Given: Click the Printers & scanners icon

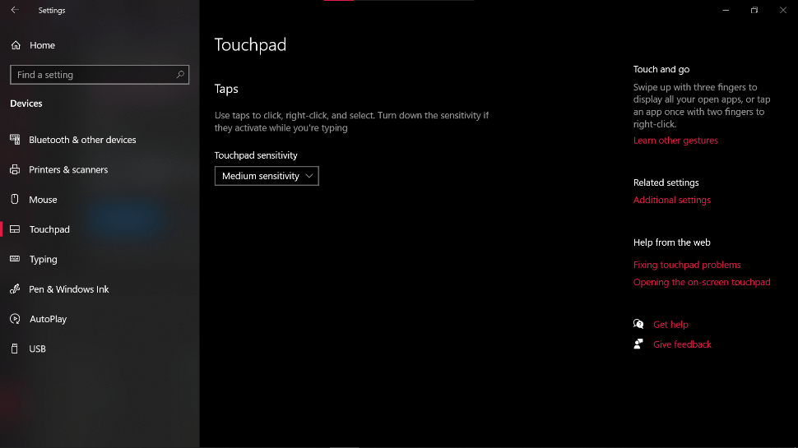Looking at the screenshot, I should pyautogui.click(x=15, y=170).
